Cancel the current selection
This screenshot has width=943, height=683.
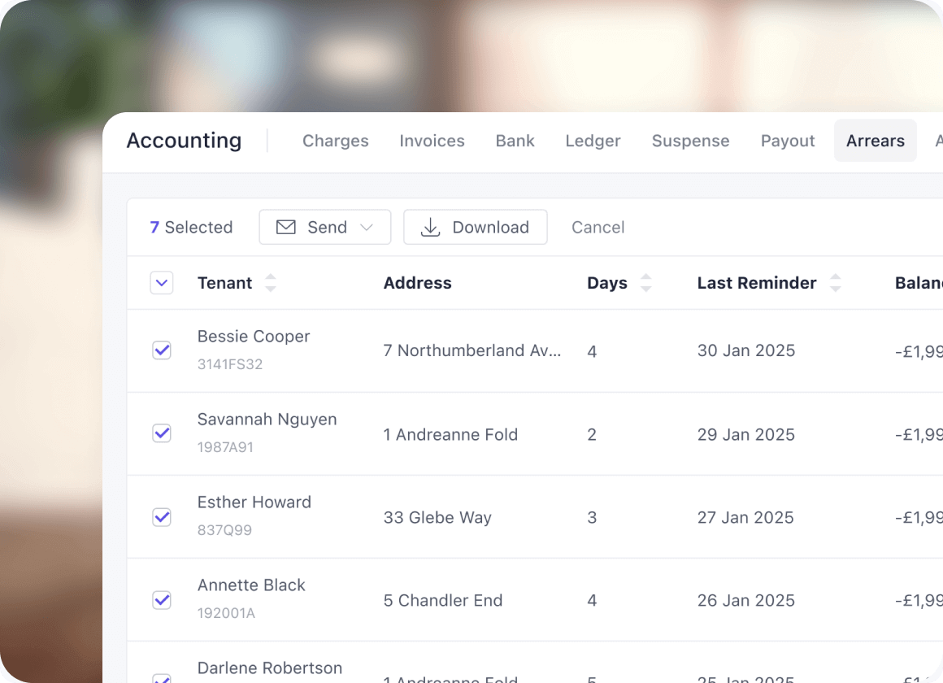coord(598,227)
